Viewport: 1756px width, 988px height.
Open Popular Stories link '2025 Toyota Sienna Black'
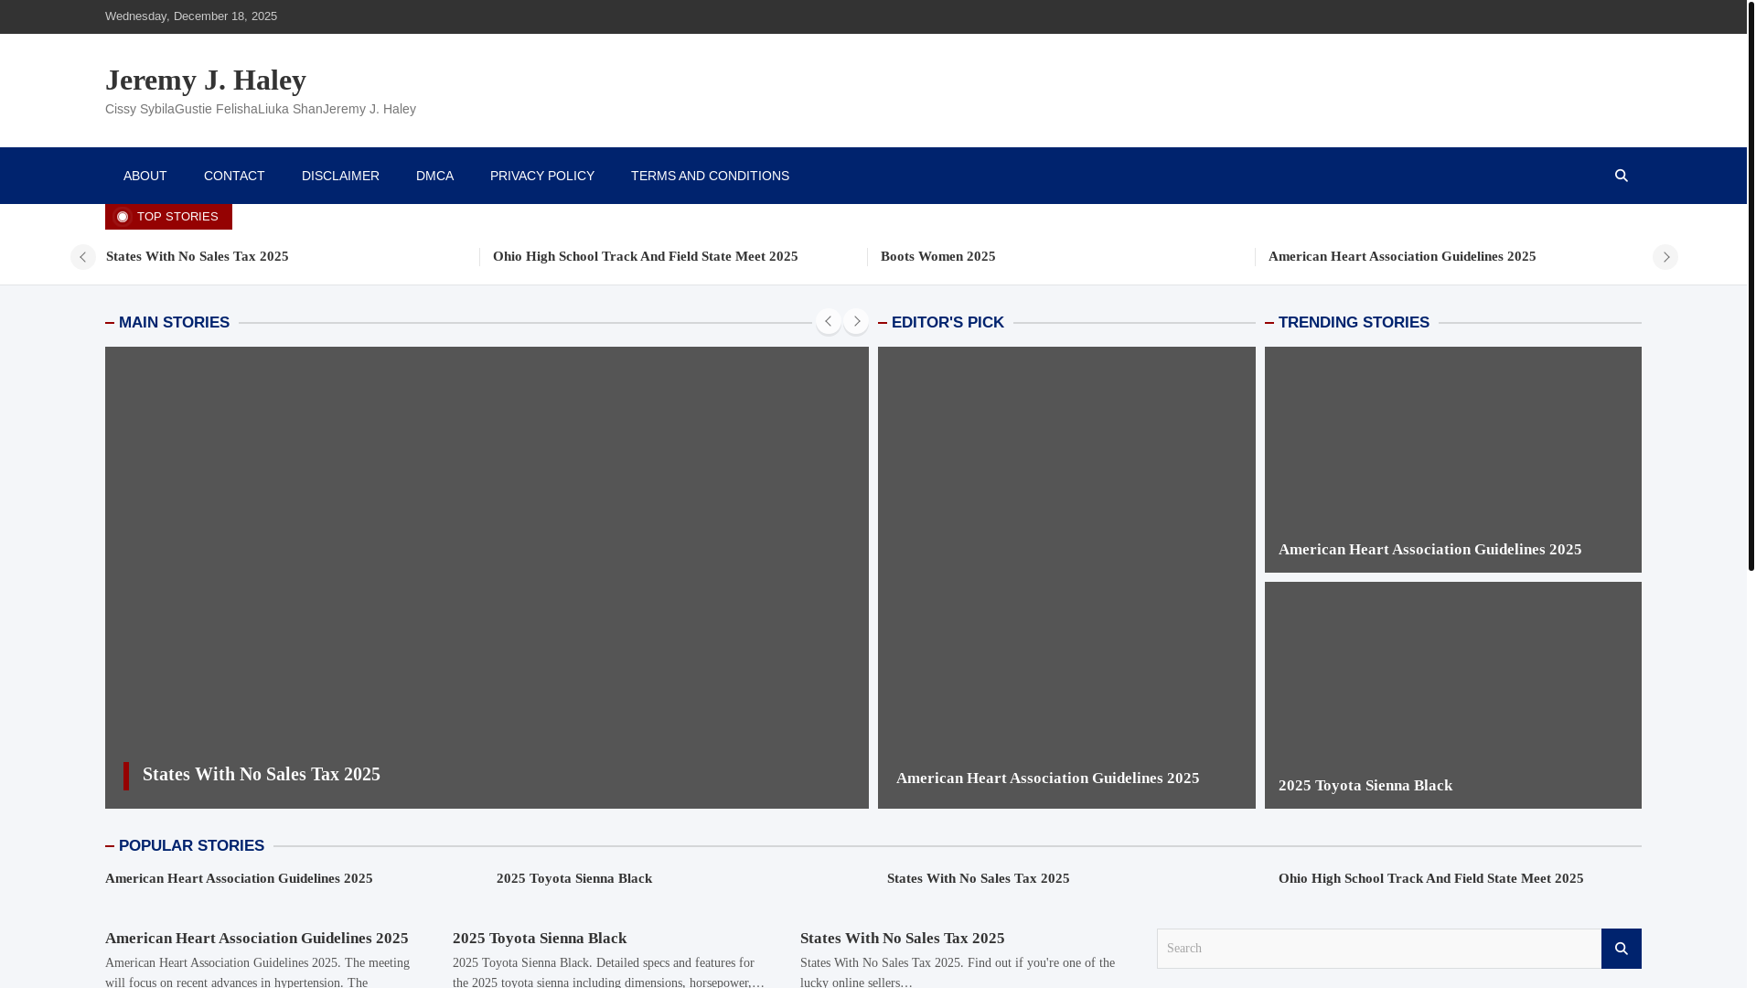(x=574, y=878)
